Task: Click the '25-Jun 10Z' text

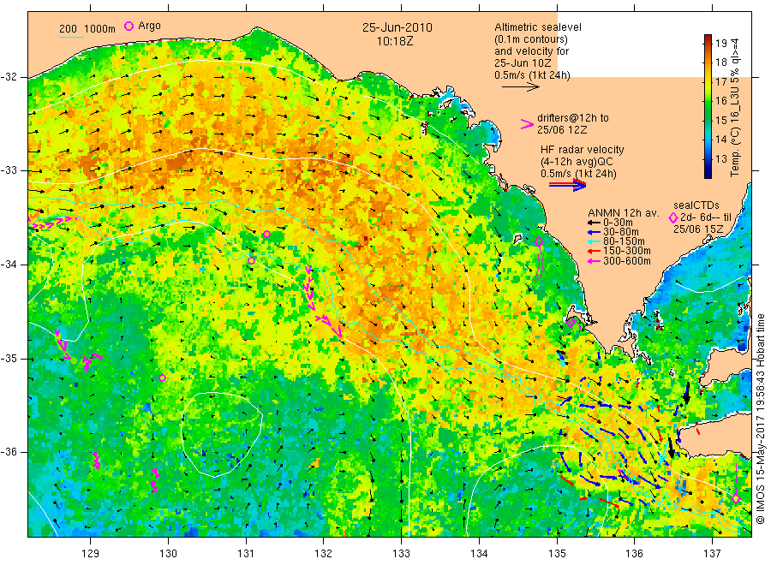Action: coord(523,62)
